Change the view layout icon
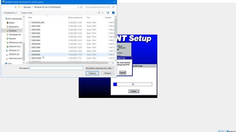 pyautogui.click(x=99, y=13)
